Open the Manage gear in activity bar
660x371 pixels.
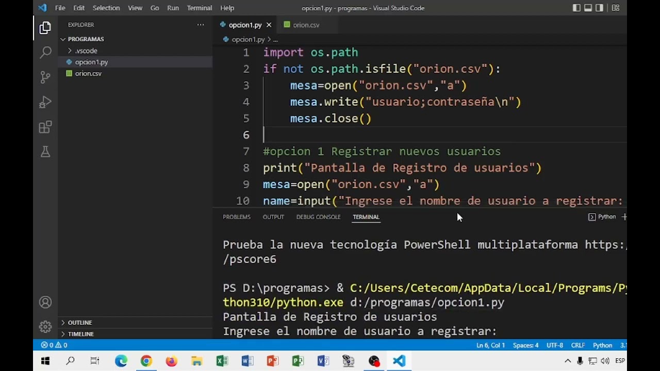[45, 327]
